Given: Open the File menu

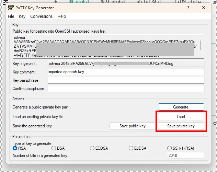Looking at the screenshot, I should pos(11,16).
